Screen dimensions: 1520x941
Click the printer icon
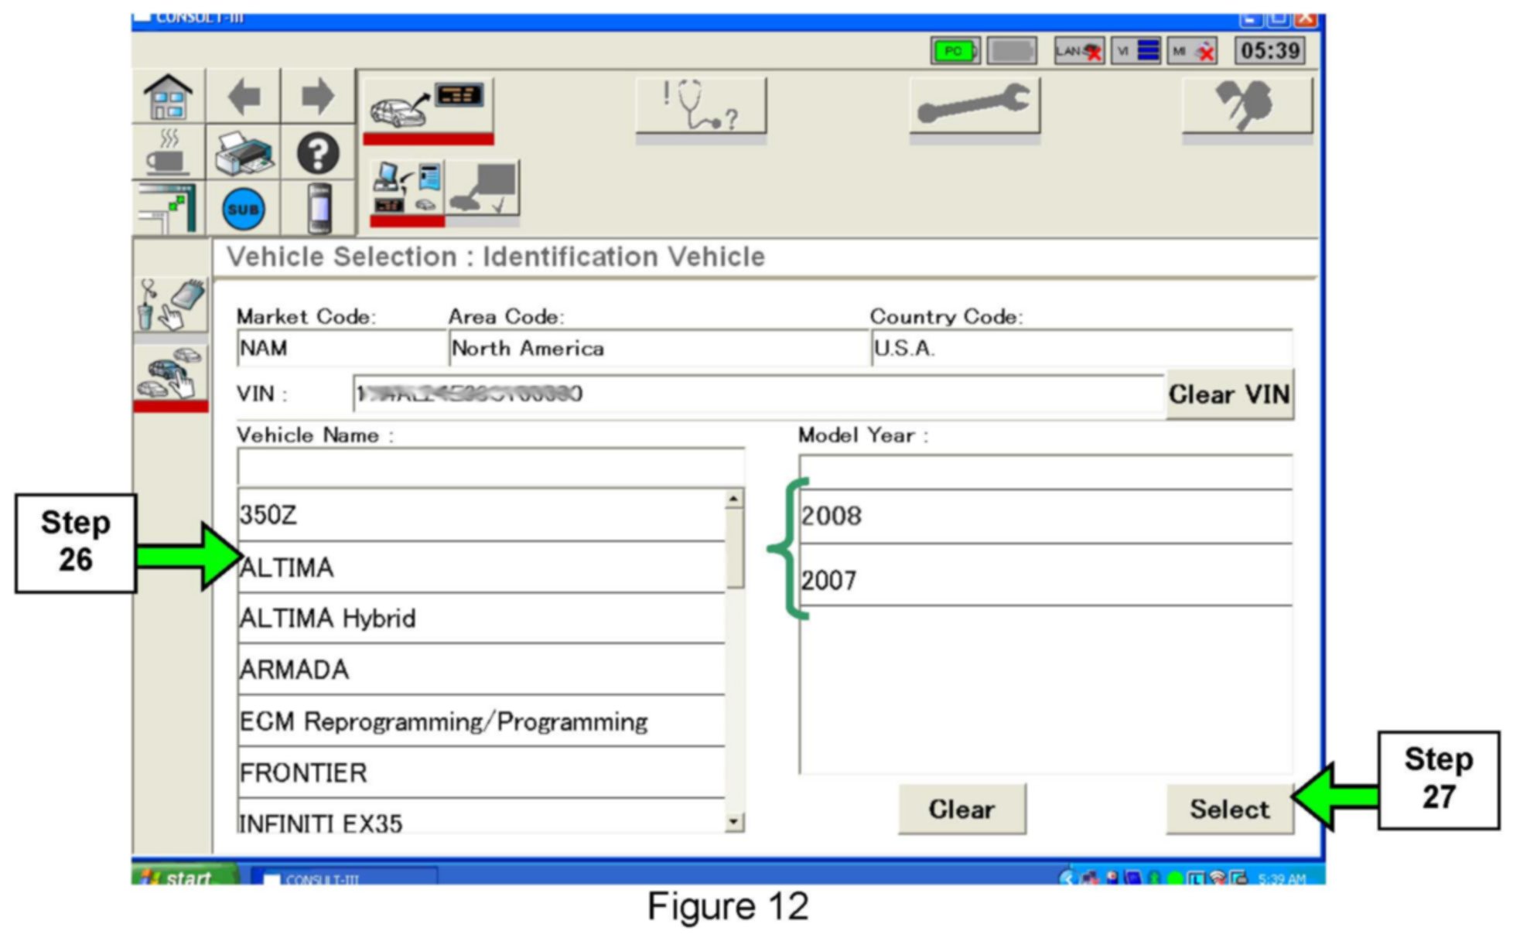[x=244, y=154]
